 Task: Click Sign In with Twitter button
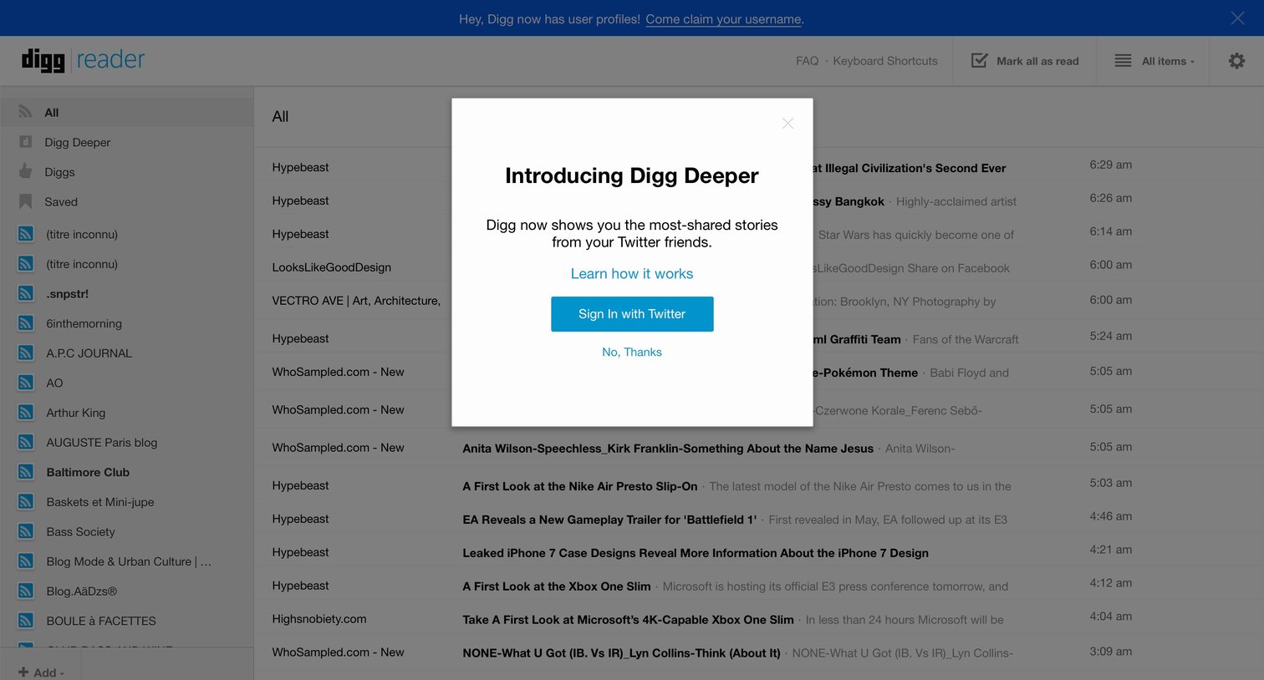(x=632, y=314)
